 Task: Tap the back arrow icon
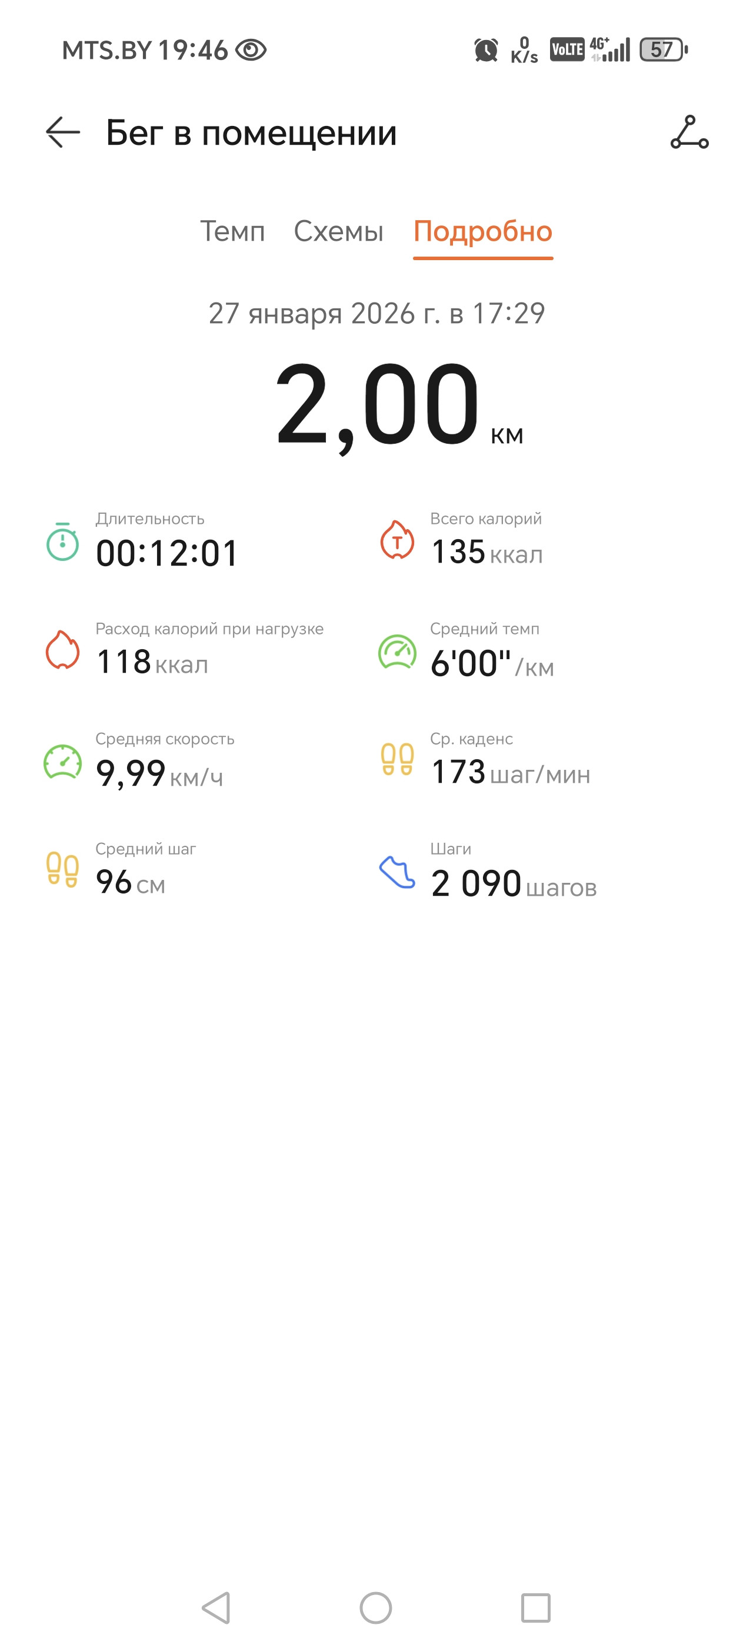62,132
